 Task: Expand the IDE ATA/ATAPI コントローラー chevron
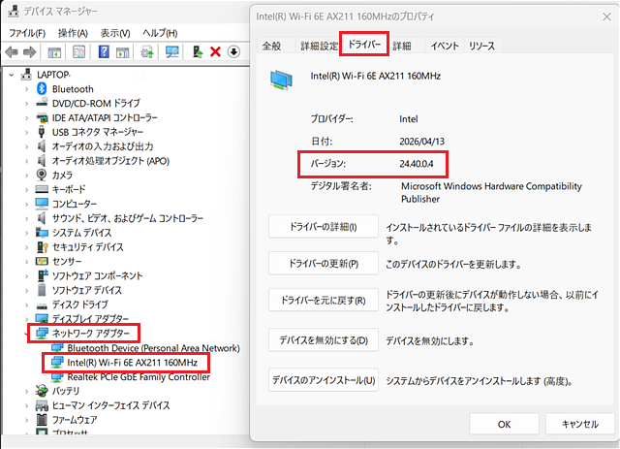coord(26,117)
